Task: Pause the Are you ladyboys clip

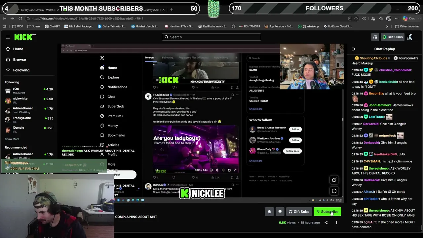Action: click(x=157, y=170)
